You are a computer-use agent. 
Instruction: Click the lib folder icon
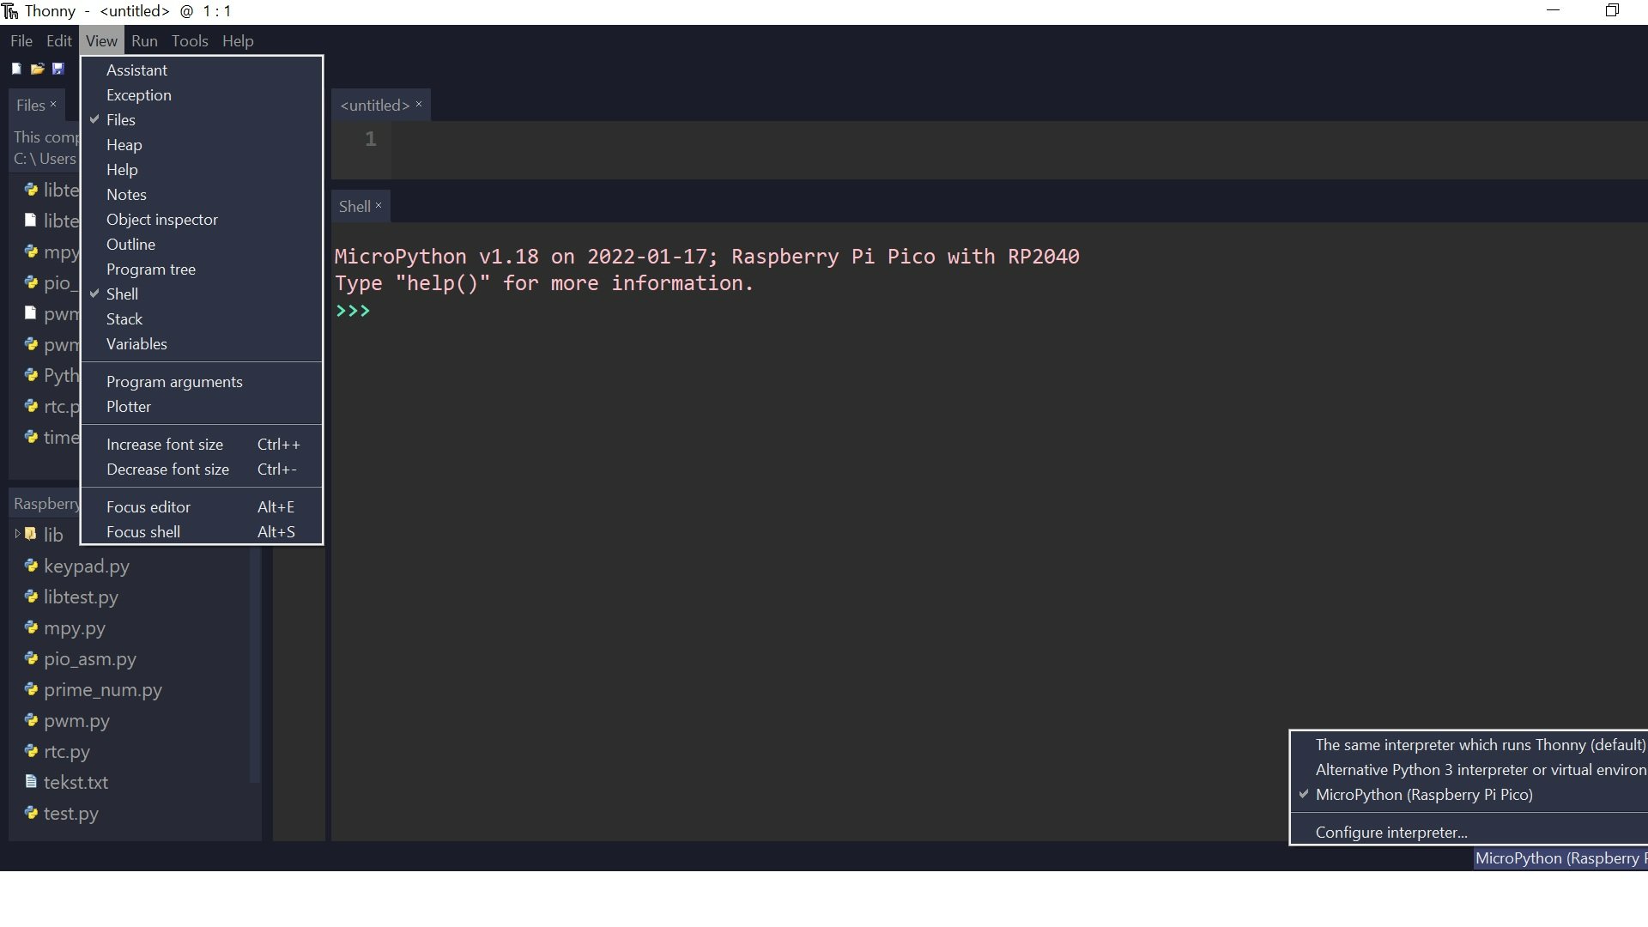(x=31, y=534)
